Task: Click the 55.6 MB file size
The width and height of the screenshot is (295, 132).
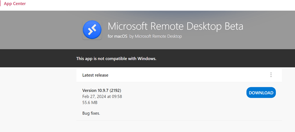Action: pos(90,103)
